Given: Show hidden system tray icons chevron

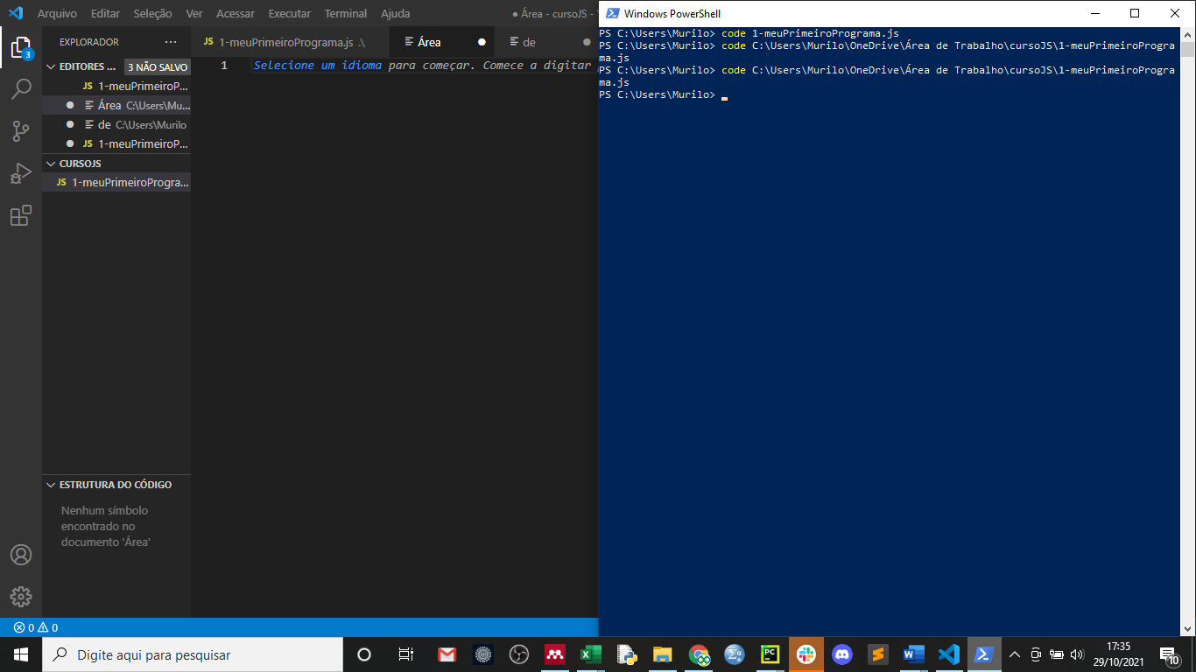Looking at the screenshot, I should click(x=1015, y=654).
